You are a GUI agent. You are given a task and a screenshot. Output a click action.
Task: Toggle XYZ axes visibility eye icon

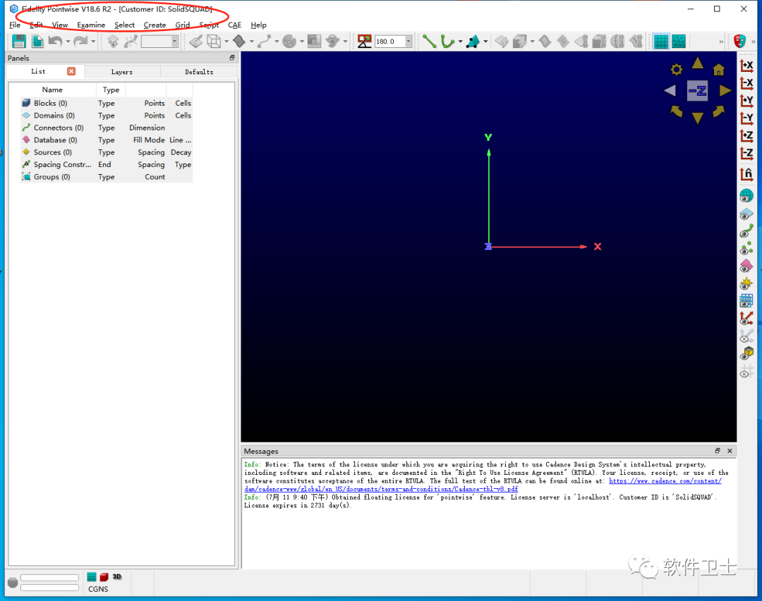(x=746, y=318)
